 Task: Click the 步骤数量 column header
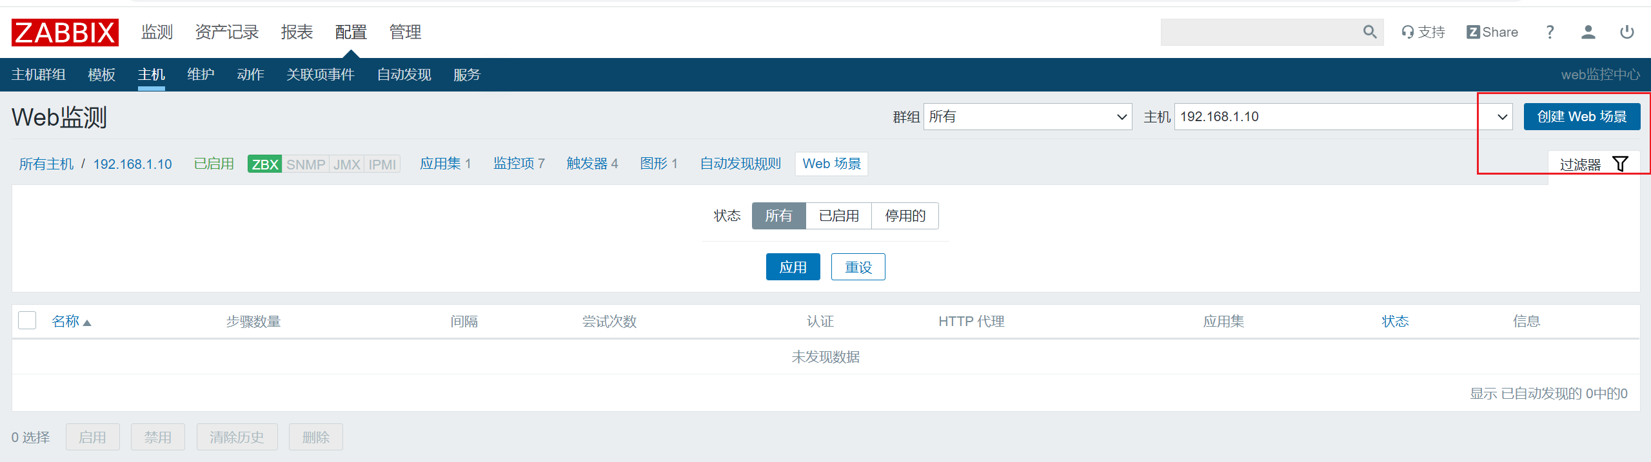click(x=253, y=321)
